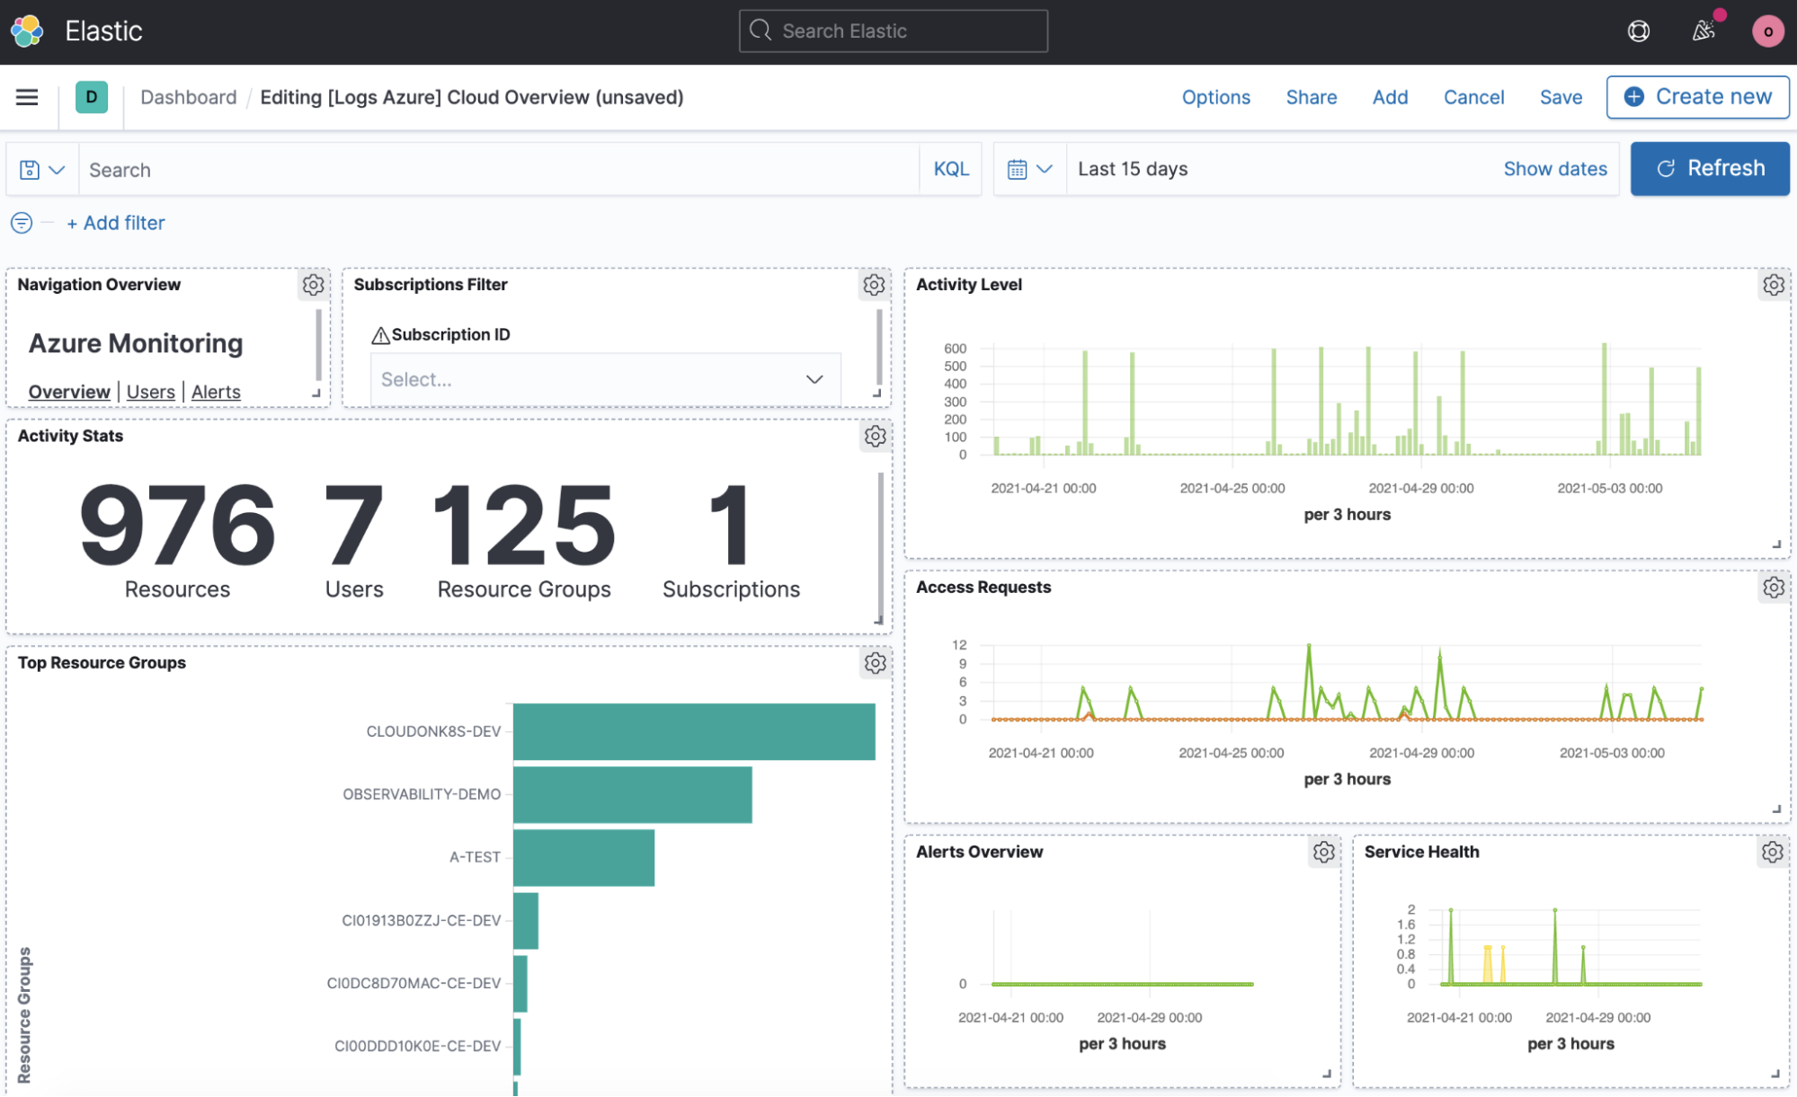Click the Top Resource Groups panel title

coord(102,663)
